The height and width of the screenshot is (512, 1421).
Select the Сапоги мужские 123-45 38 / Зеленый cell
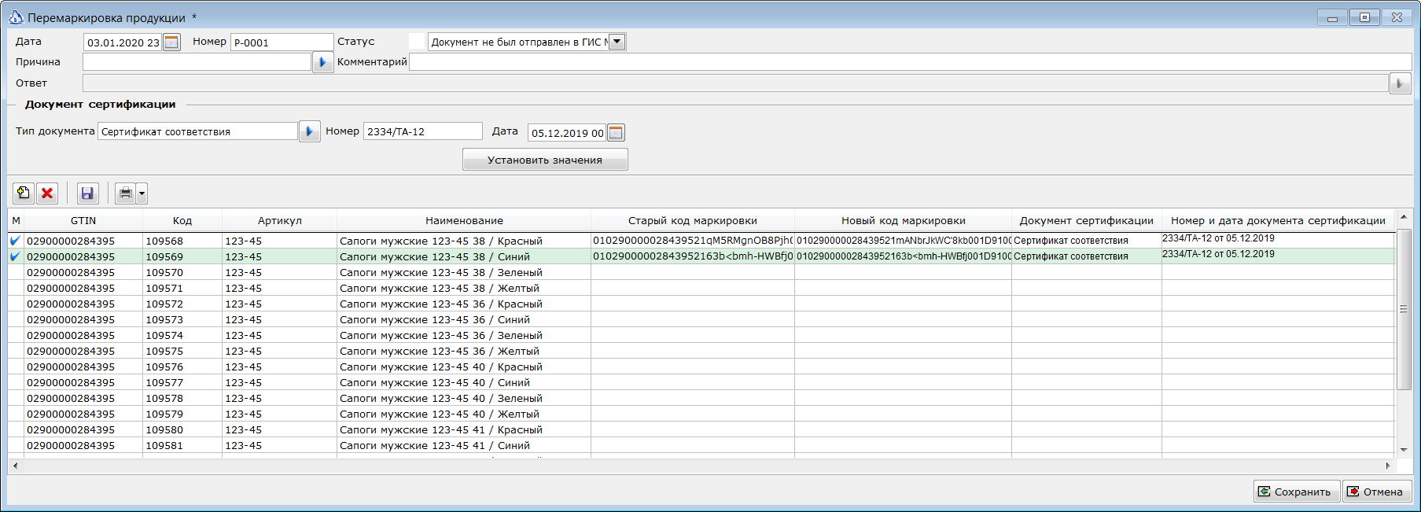click(464, 272)
